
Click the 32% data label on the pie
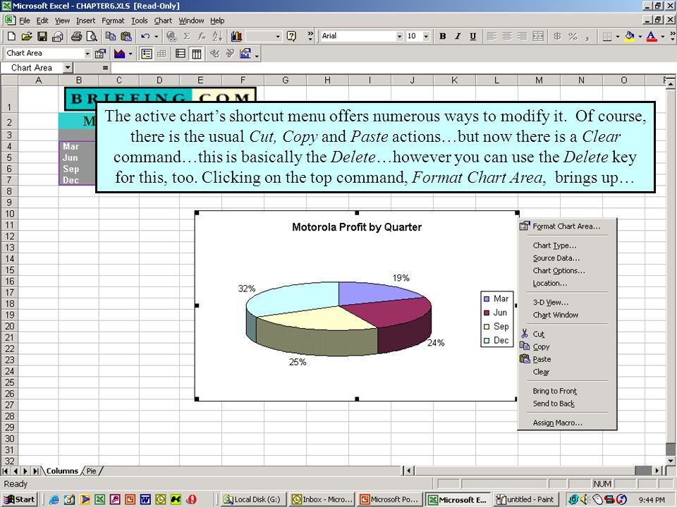[x=247, y=289]
